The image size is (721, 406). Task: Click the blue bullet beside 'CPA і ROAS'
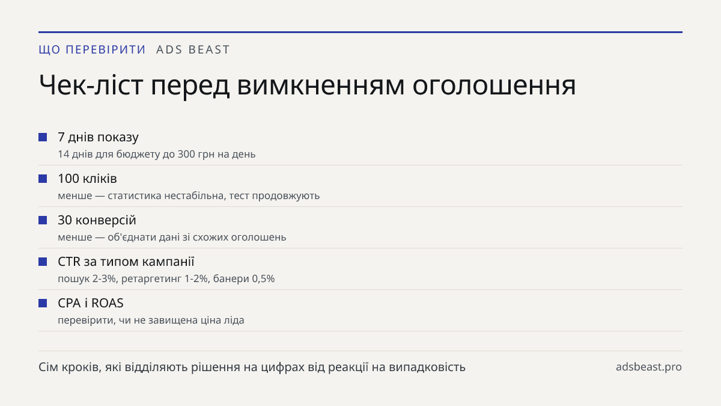click(43, 303)
